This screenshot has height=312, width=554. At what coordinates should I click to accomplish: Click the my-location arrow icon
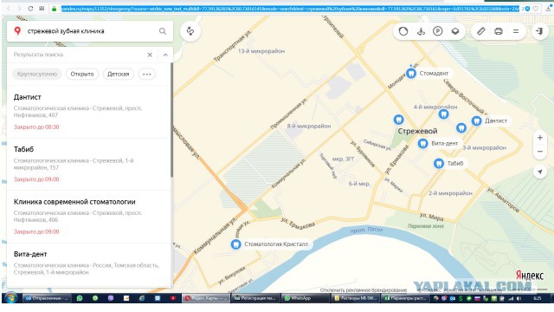pyautogui.click(x=540, y=172)
